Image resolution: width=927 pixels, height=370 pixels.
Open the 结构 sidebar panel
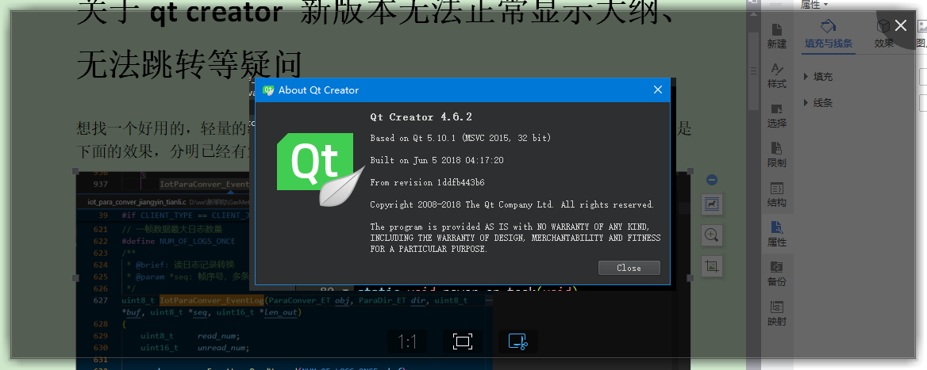pyautogui.click(x=777, y=195)
